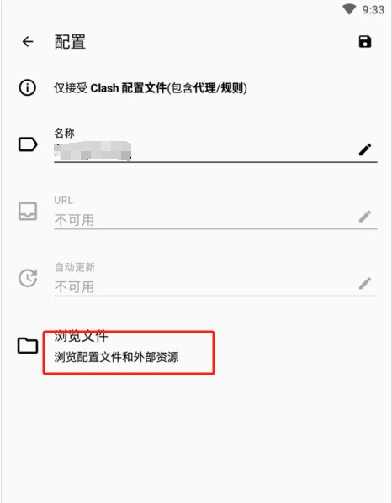Tap the 配置 page title

coord(70,42)
